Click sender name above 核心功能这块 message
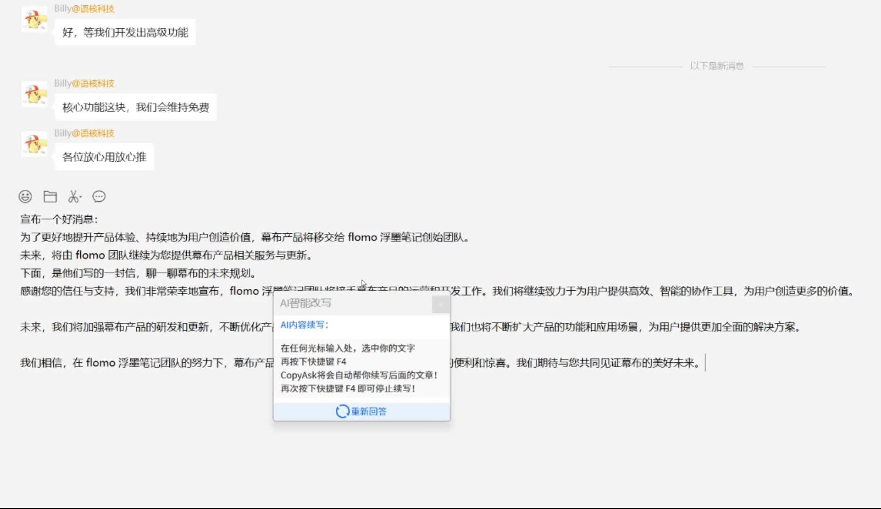This screenshot has height=509, width=881. pyautogui.click(x=84, y=83)
